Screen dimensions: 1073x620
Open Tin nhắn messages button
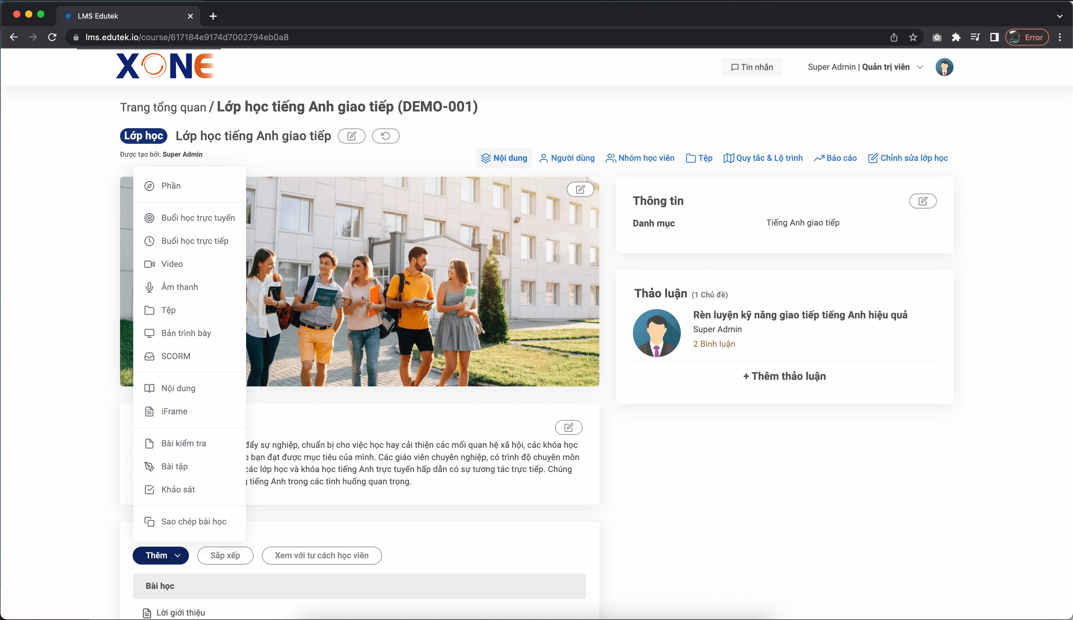[752, 67]
